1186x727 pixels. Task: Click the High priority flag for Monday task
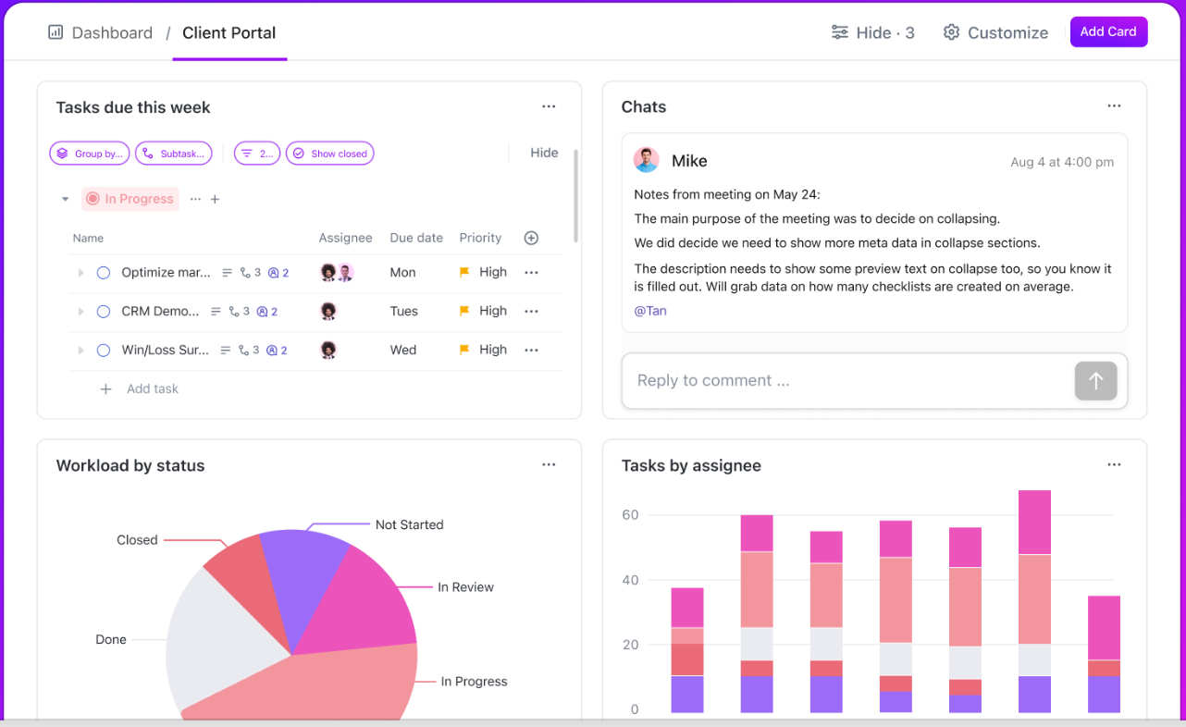coord(464,273)
